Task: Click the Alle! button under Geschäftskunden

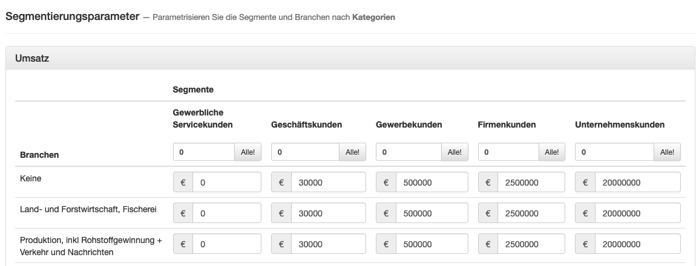Action: pyautogui.click(x=352, y=152)
